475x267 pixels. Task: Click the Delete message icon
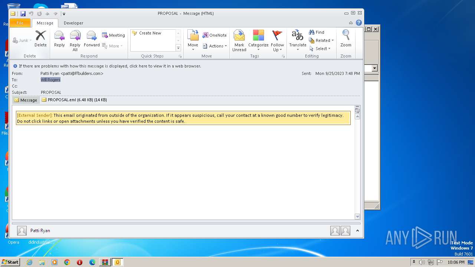tap(40, 39)
